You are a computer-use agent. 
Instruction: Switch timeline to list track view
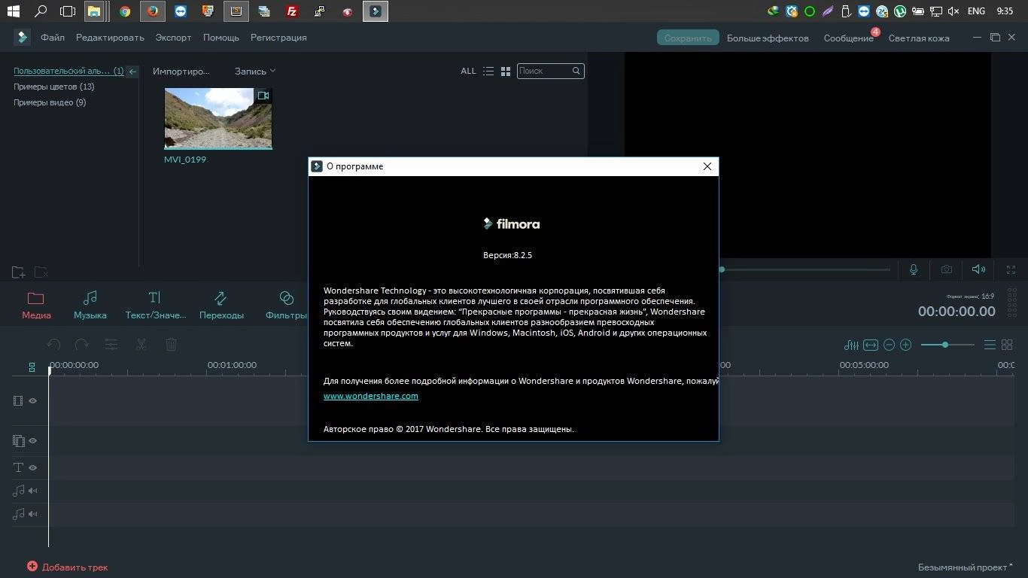pyautogui.click(x=990, y=345)
